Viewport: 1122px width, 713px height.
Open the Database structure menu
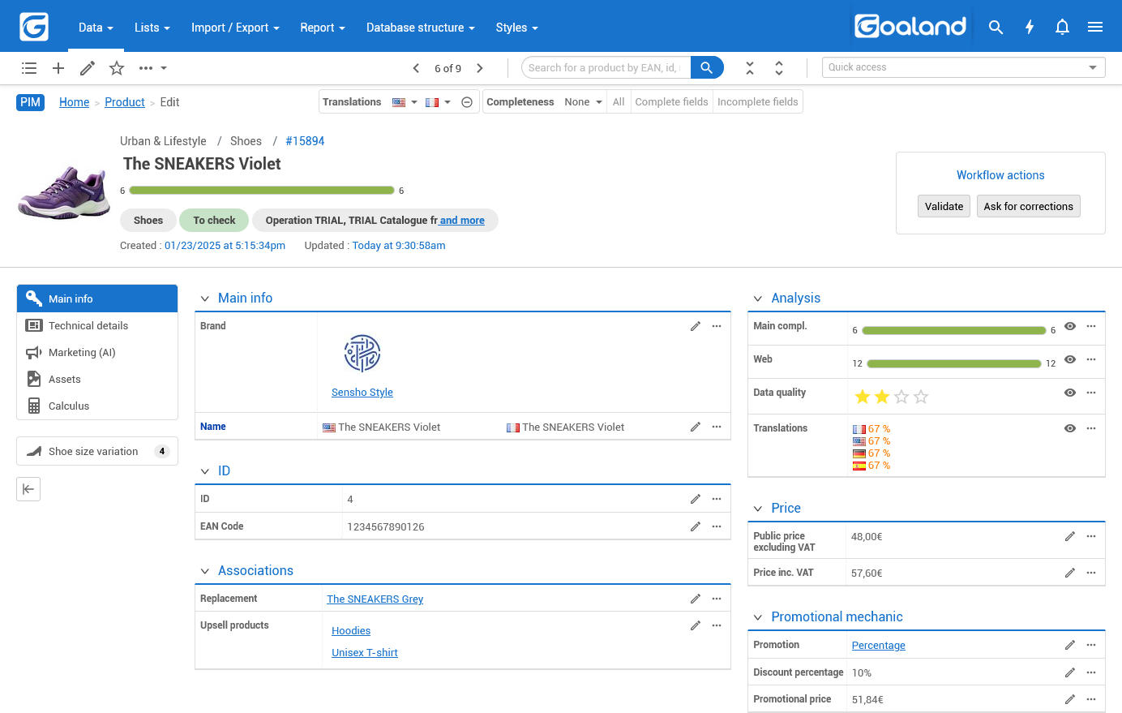tap(420, 28)
